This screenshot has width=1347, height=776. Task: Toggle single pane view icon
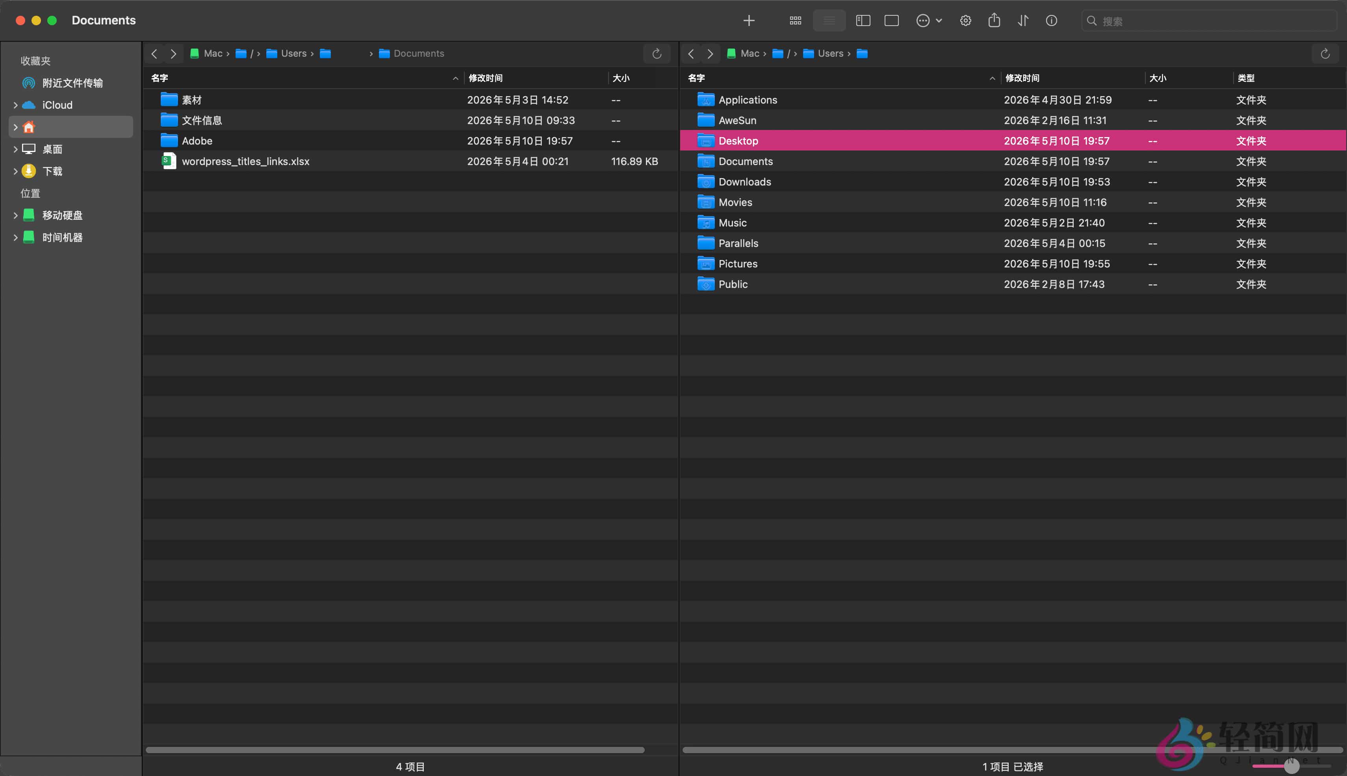coord(891,21)
